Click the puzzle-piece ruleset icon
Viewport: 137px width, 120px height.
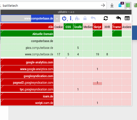pyautogui.click(x=77, y=19)
